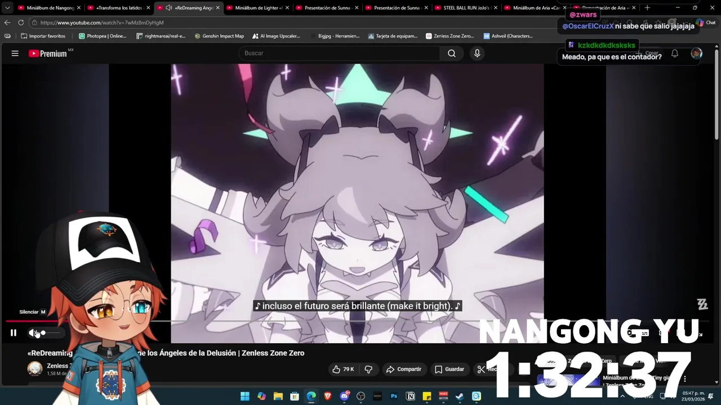Dislike the video
721x405 pixels.
click(369, 369)
